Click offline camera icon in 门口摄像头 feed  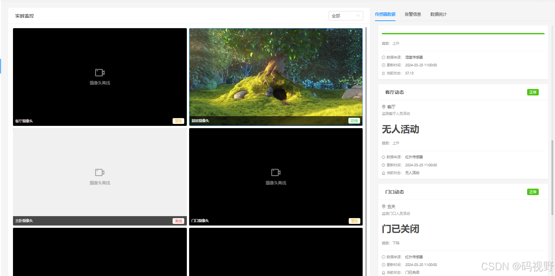[x=276, y=172]
